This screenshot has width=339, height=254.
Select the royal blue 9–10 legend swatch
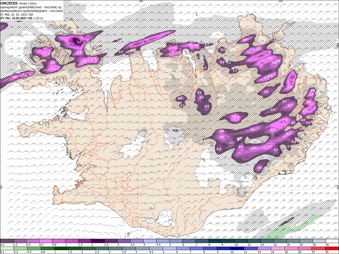[x=224, y=248]
